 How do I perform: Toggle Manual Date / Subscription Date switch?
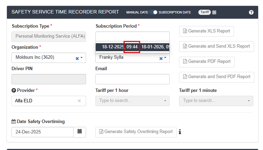[153, 12]
